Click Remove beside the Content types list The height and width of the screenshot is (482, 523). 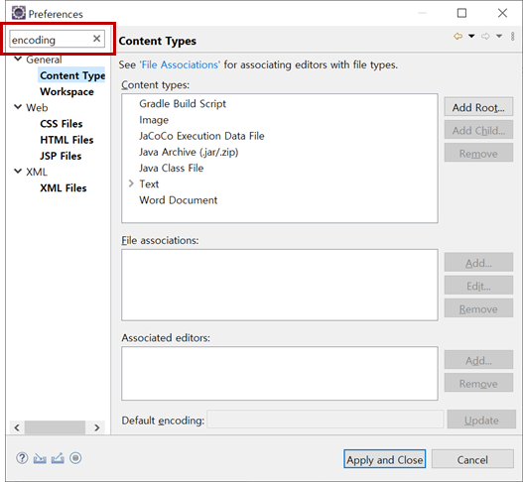click(478, 153)
